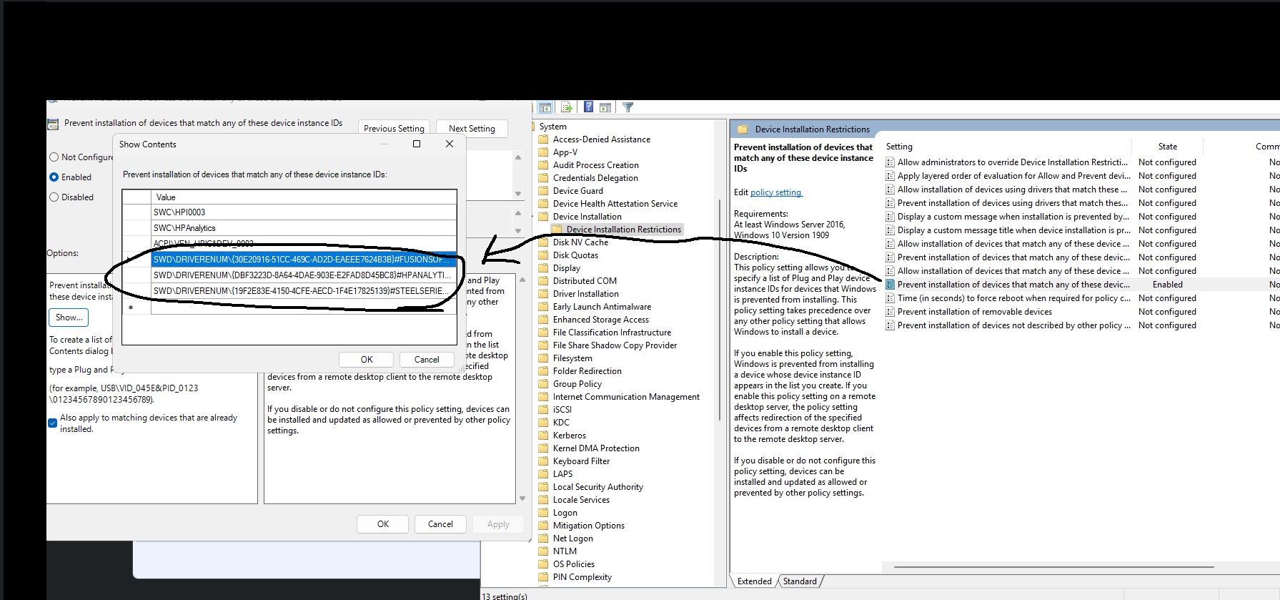Select the SWC\HPAnalytics value row

click(x=304, y=228)
